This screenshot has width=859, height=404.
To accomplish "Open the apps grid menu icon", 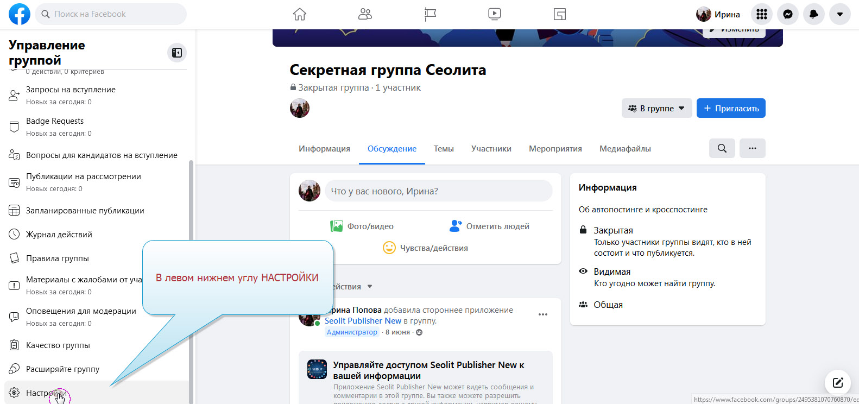I will (762, 14).
